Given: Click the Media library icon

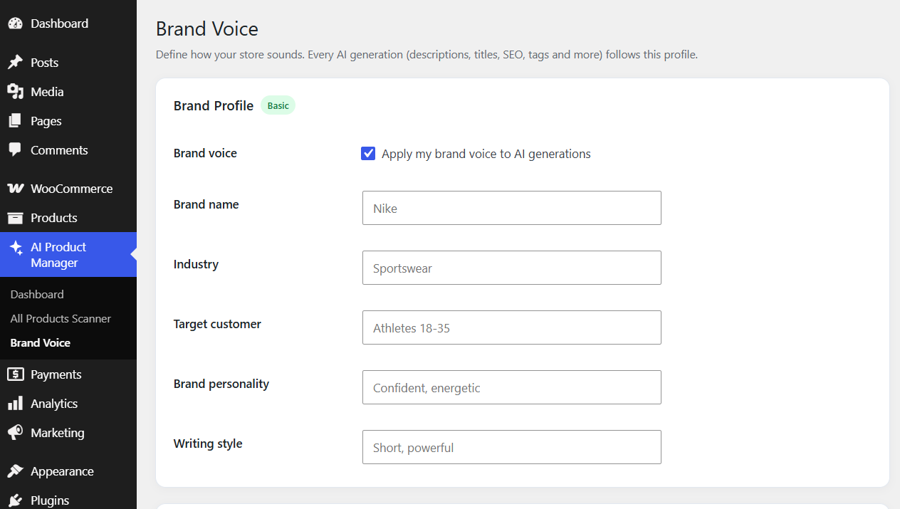Looking at the screenshot, I should [15, 92].
